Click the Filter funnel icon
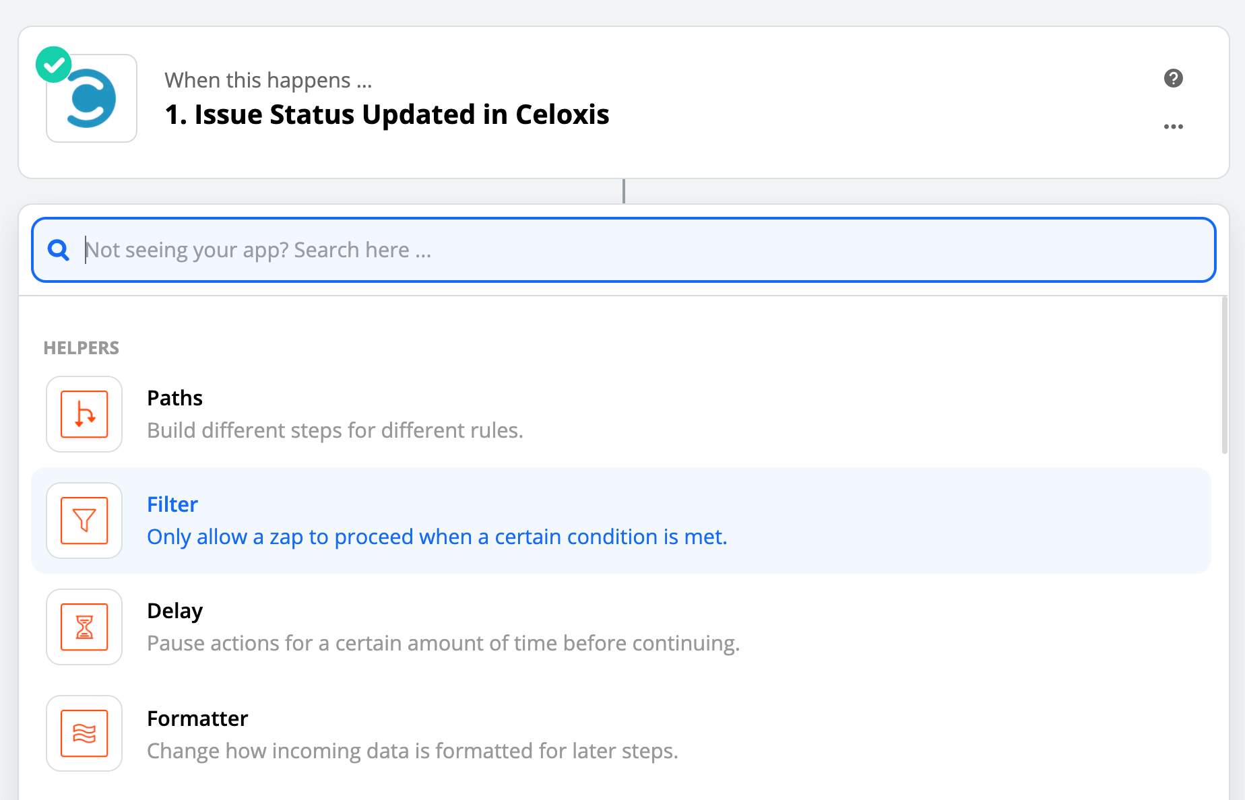This screenshot has width=1245, height=800. pyautogui.click(x=84, y=521)
